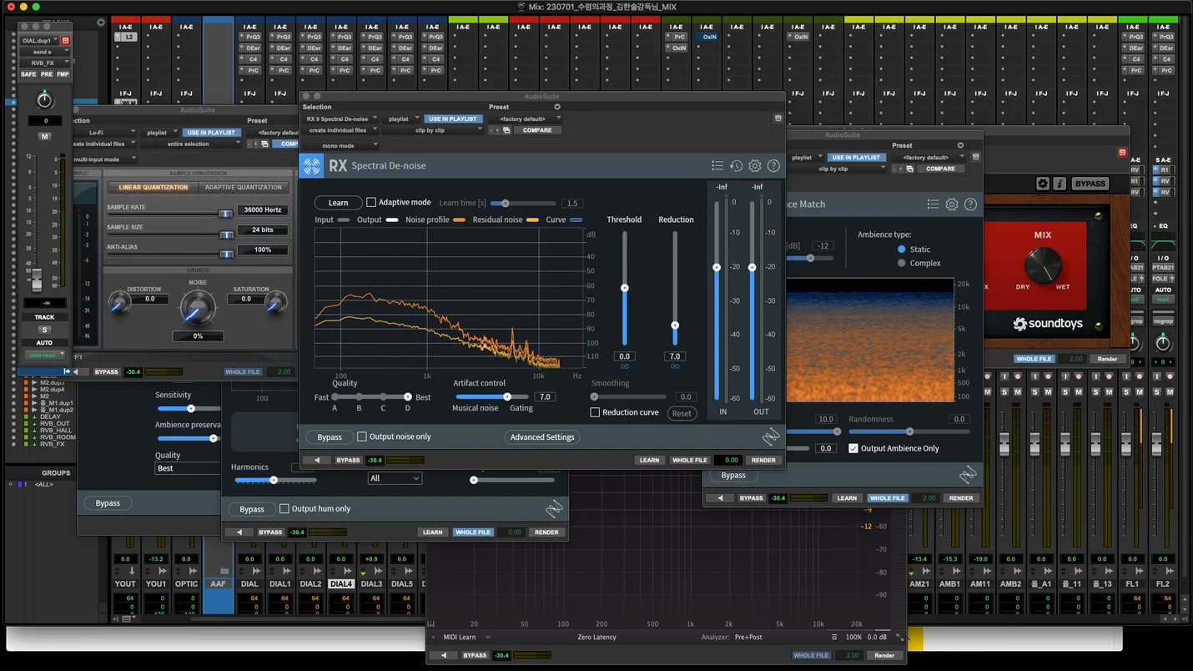
Task: Open Advanced Settings in Spectral De-noise
Action: (x=542, y=436)
